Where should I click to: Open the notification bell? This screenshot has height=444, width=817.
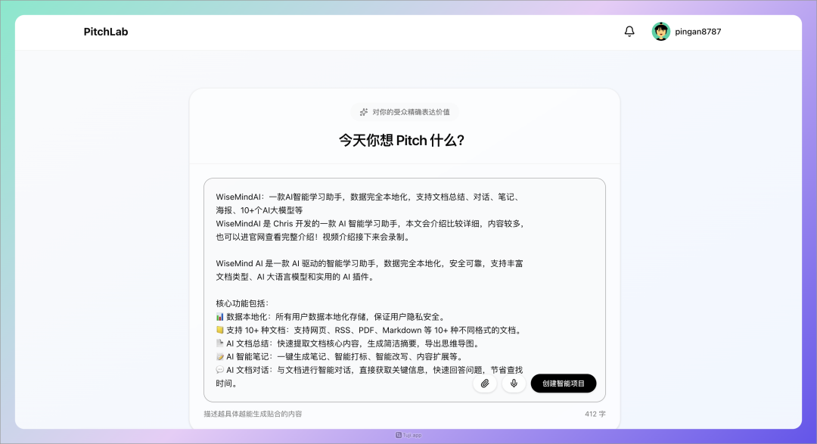coord(629,31)
